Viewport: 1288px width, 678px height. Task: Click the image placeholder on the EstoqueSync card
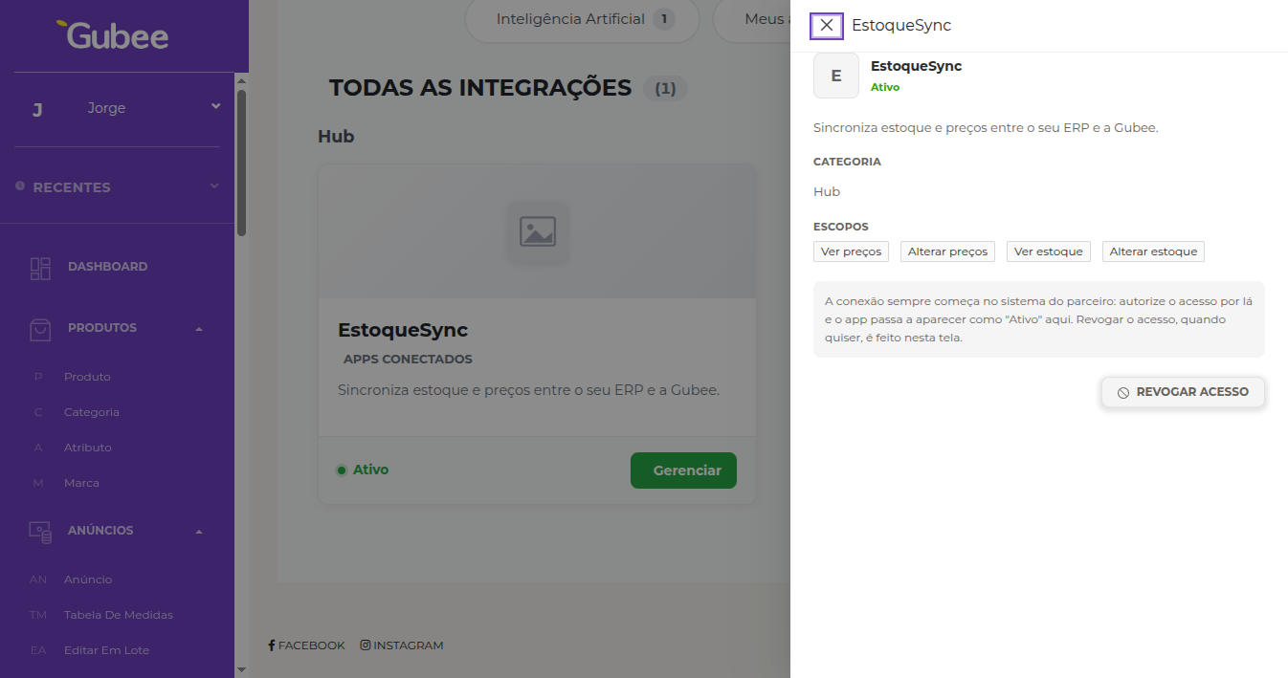[x=538, y=231]
